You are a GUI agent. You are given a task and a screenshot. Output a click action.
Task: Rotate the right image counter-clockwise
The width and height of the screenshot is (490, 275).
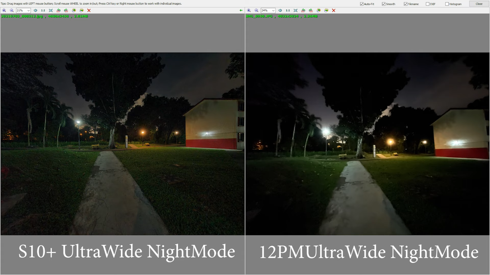pyautogui.click(x=303, y=10)
